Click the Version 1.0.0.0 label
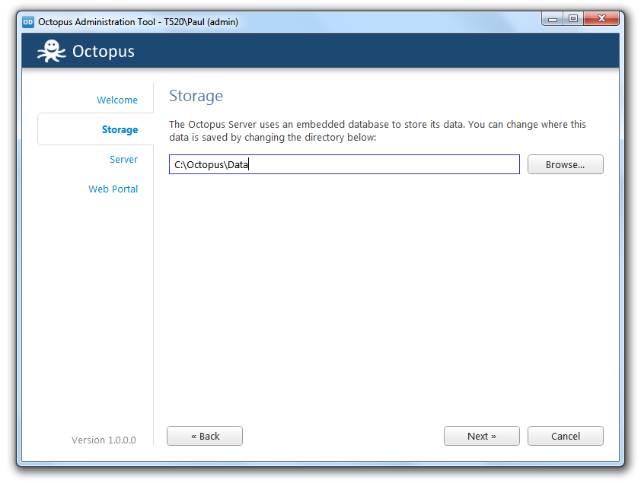Screen dimensions: 641x483 pos(104,440)
